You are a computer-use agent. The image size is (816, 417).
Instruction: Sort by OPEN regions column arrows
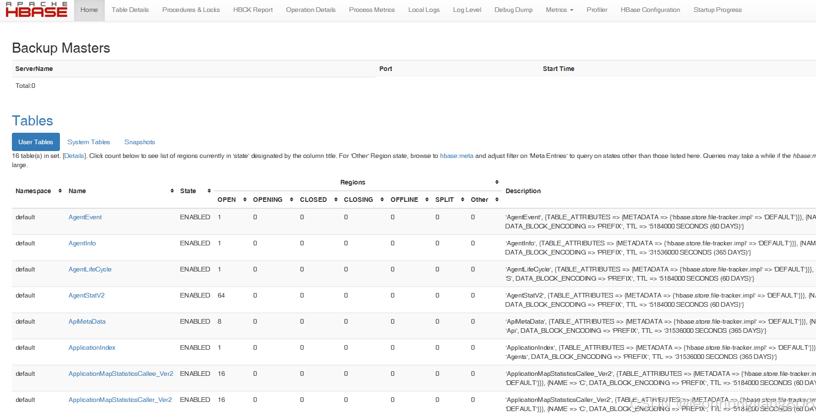pyautogui.click(x=245, y=200)
